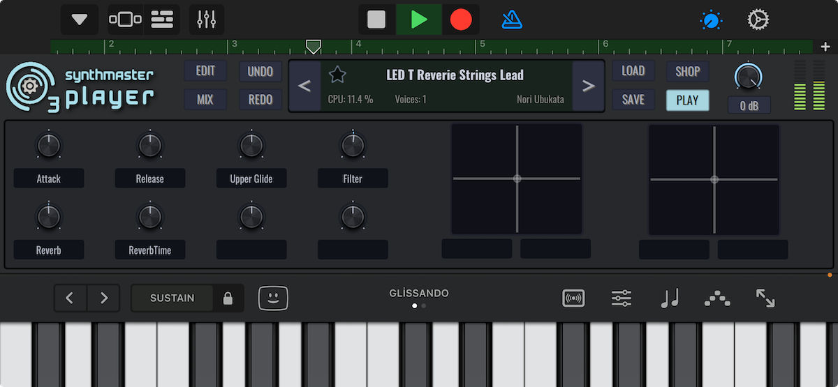This screenshot has height=387, width=838.
Task: Open the navigation dropdown triangle
Action: [x=80, y=20]
